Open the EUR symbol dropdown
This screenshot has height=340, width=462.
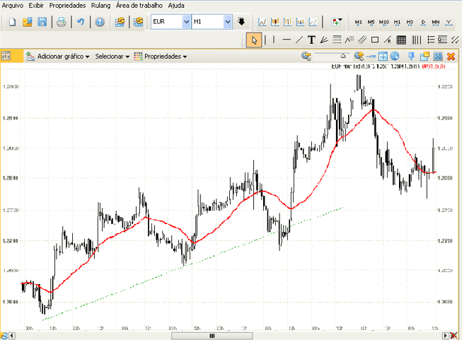pos(186,22)
